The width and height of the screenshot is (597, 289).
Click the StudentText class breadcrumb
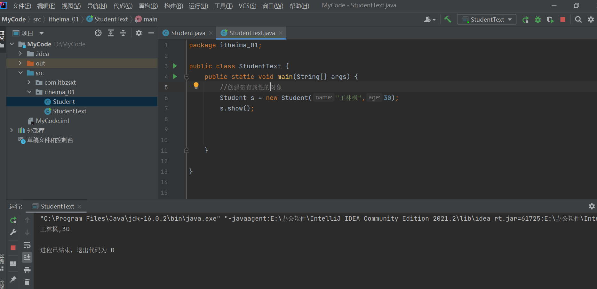[x=107, y=19]
